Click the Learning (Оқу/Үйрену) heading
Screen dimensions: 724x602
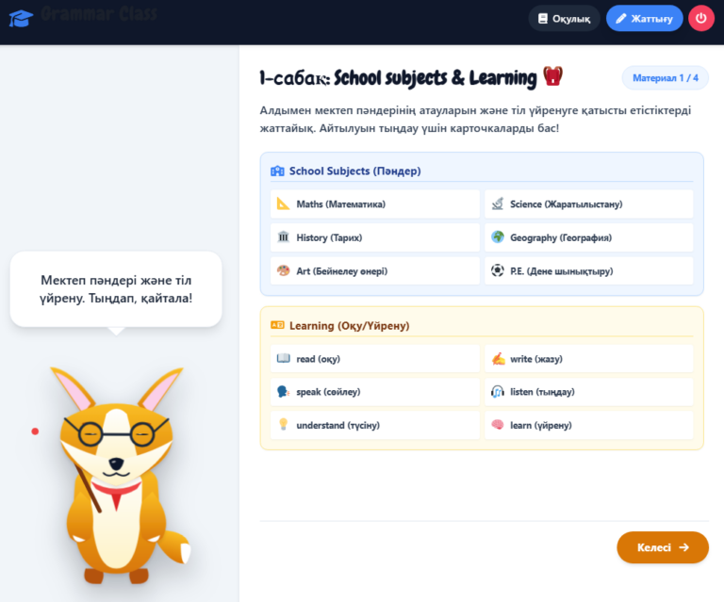349,326
